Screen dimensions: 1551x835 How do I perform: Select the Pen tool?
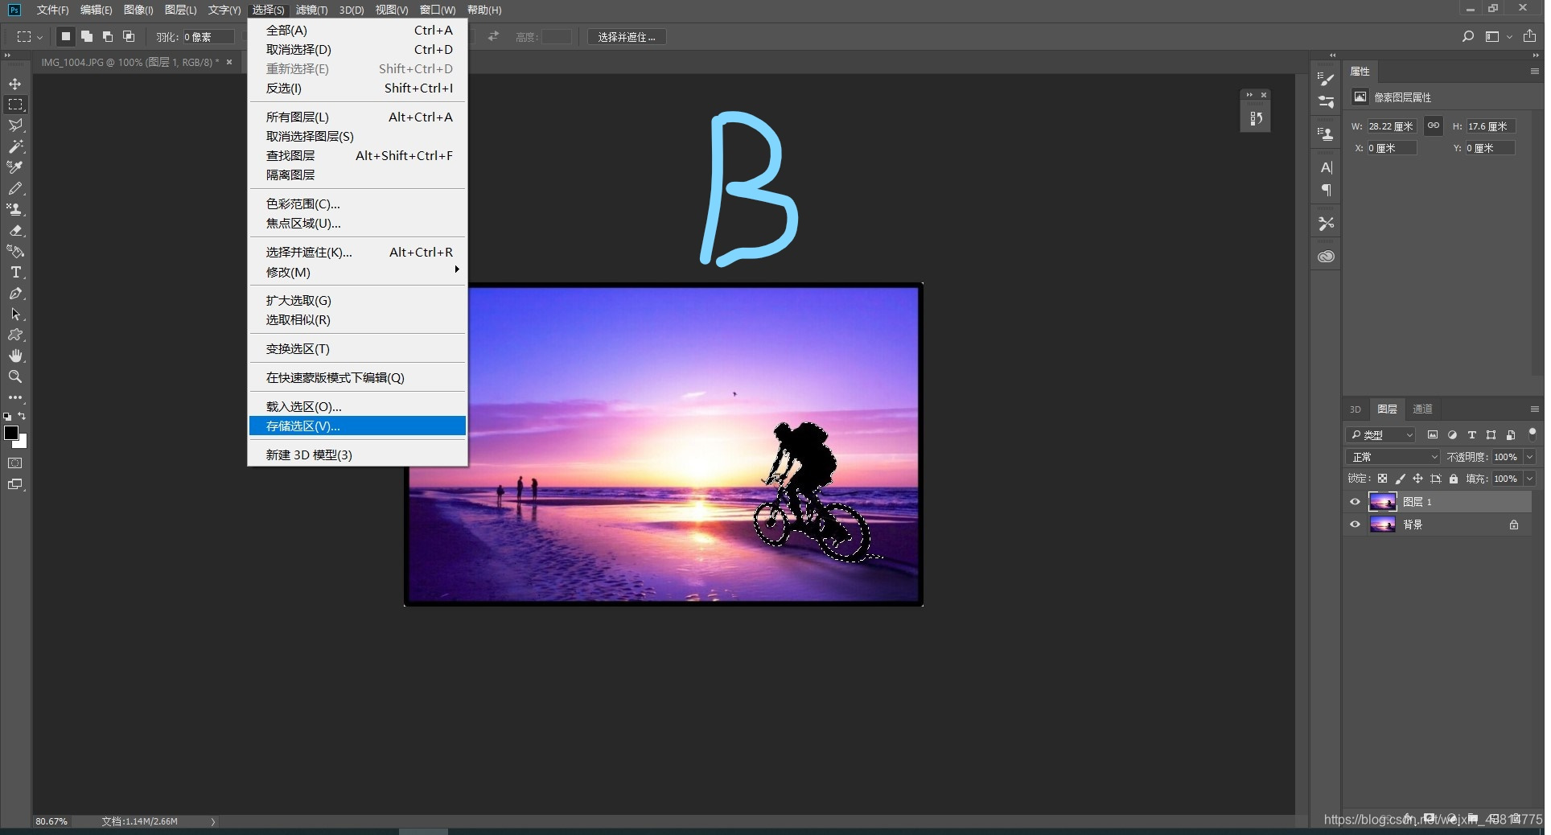(15, 293)
